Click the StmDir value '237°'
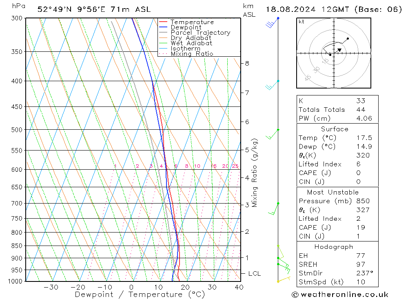Image resolution: width=408 pixels, height=299 pixels. click(x=365, y=273)
